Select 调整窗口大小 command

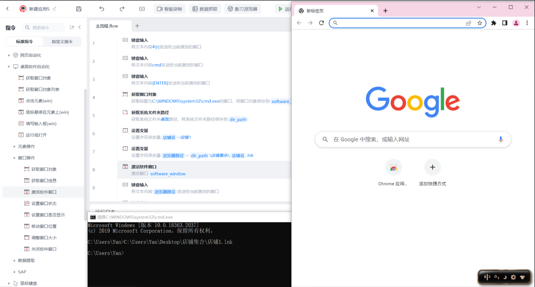point(44,238)
